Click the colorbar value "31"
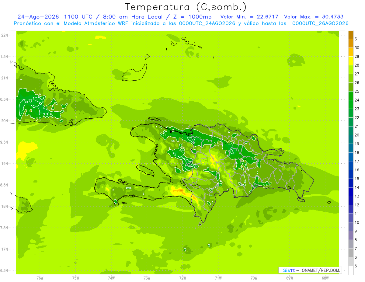The image size is (365, 282). [357, 39]
